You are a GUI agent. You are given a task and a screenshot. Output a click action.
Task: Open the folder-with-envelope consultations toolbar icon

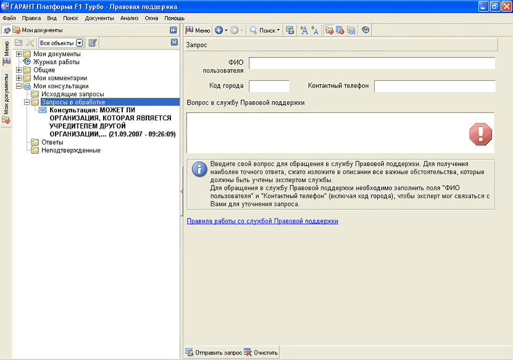[x=351, y=30]
